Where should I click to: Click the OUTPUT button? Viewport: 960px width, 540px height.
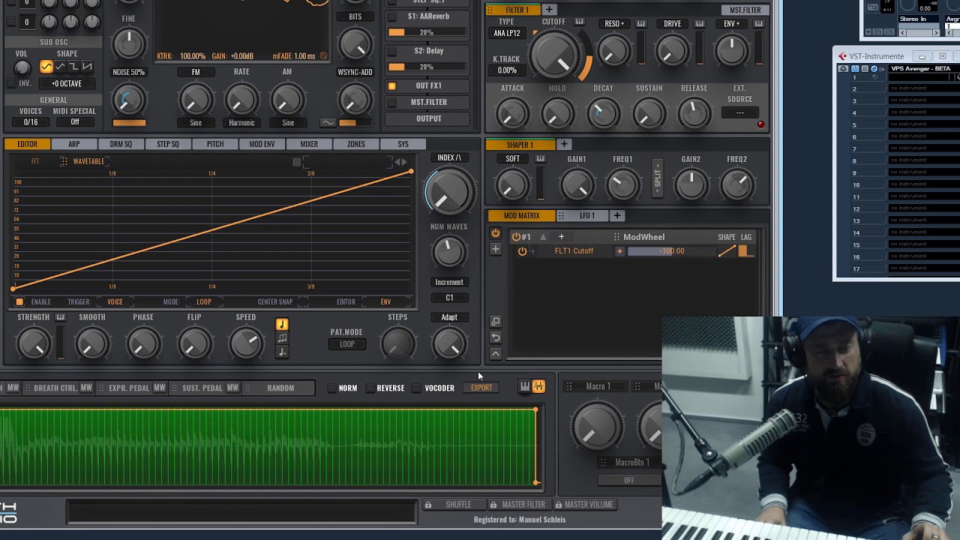pyautogui.click(x=429, y=118)
